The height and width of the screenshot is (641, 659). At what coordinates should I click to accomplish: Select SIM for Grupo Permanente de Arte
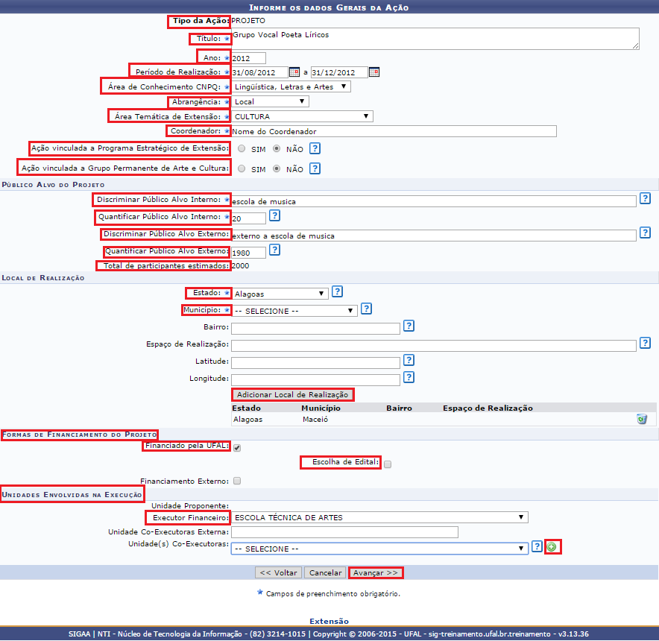pyautogui.click(x=242, y=169)
